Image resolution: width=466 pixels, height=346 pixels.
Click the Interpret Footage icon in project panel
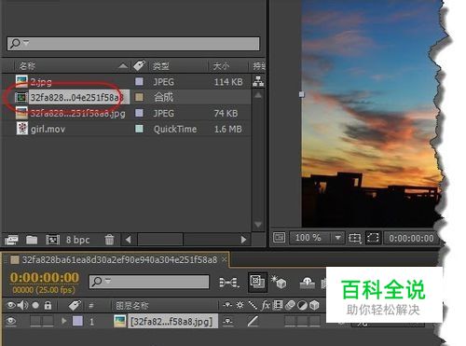11,240
